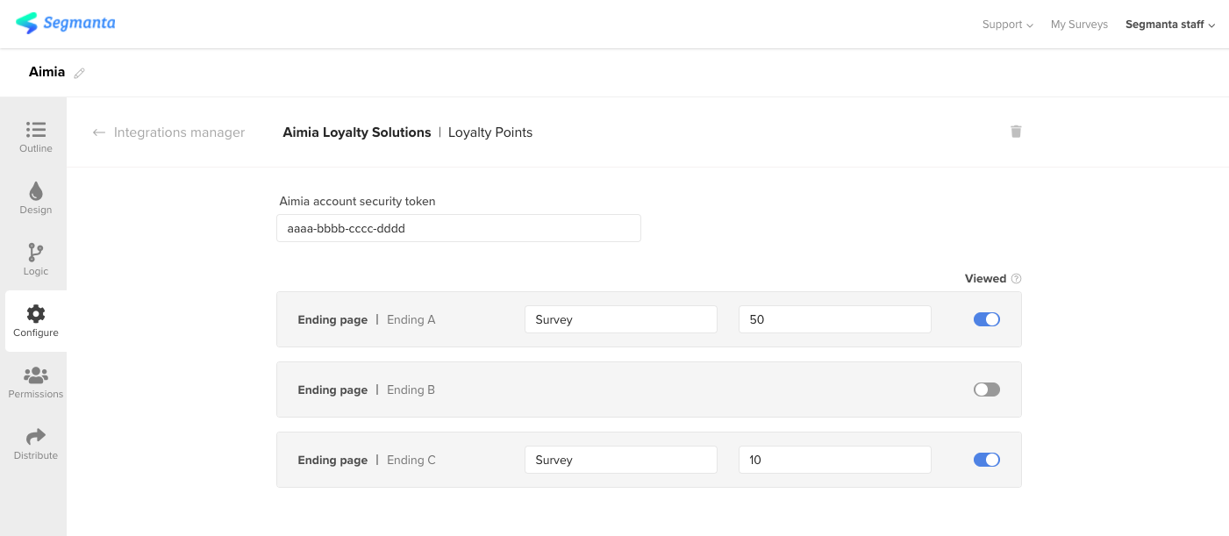Click the Ending A points field showing 50
The height and width of the screenshot is (536, 1229).
pyautogui.click(x=835, y=319)
